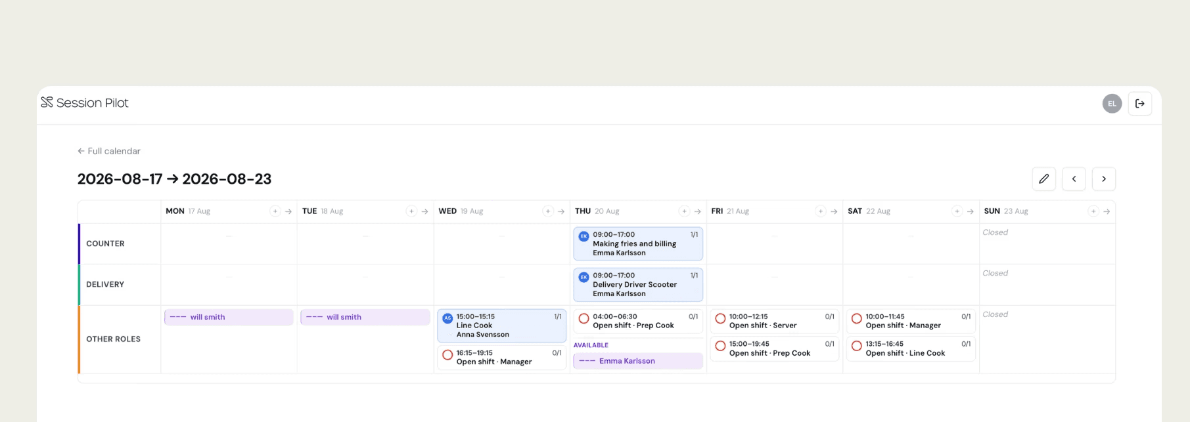Open Delivery Driver Scooter shift card
Screen dimensions: 1190x422
(x=638, y=284)
